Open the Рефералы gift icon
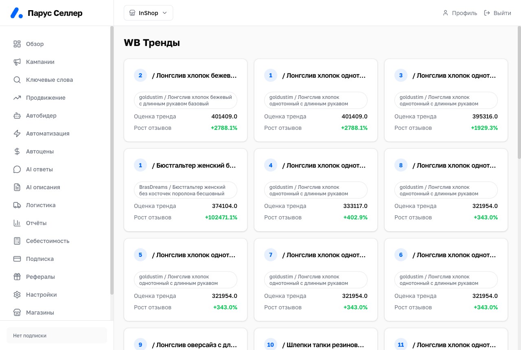 pyautogui.click(x=17, y=277)
